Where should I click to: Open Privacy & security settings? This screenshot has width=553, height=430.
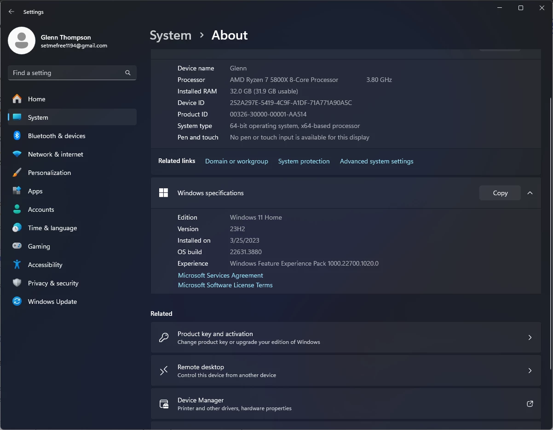click(x=72, y=283)
